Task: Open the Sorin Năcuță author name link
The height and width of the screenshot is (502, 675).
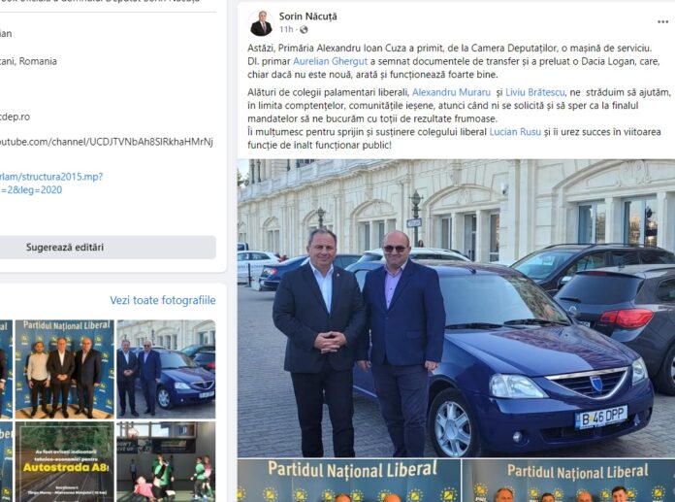Action: tap(307, 17)
